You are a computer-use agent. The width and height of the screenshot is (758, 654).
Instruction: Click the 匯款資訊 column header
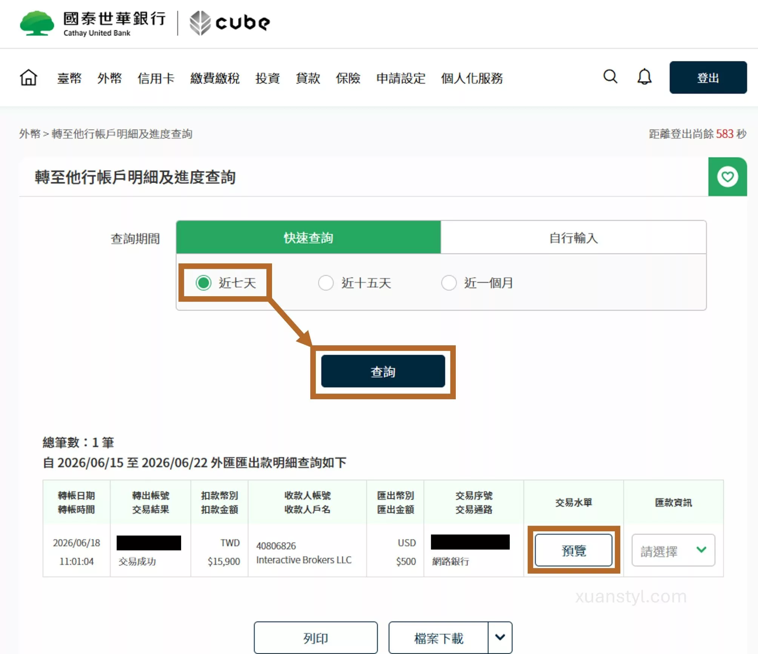pos(673,502)
